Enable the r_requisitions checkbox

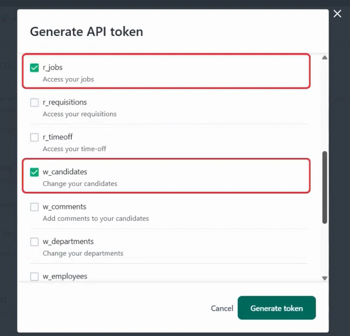(34, 103)
